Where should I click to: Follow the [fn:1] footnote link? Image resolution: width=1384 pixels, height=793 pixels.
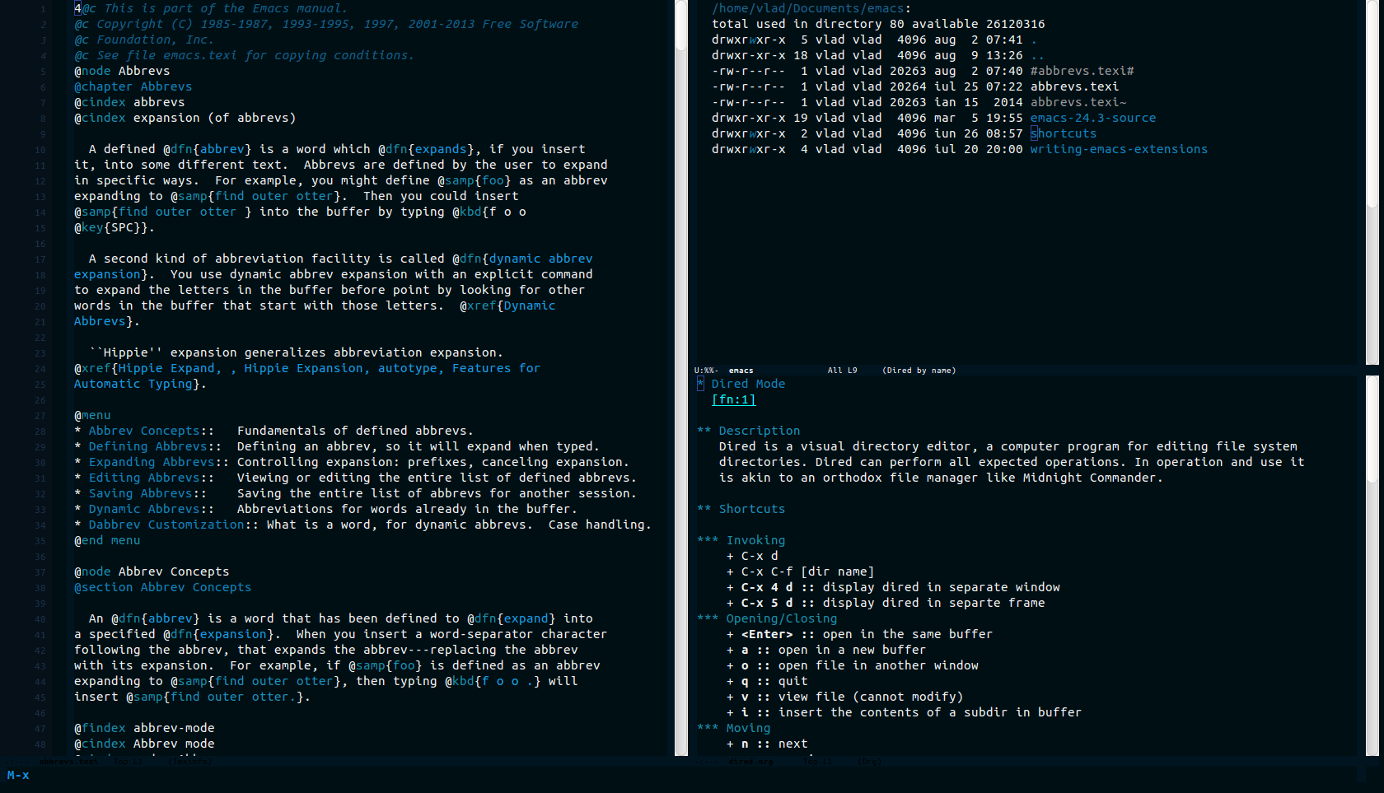(x=733, y=399)
